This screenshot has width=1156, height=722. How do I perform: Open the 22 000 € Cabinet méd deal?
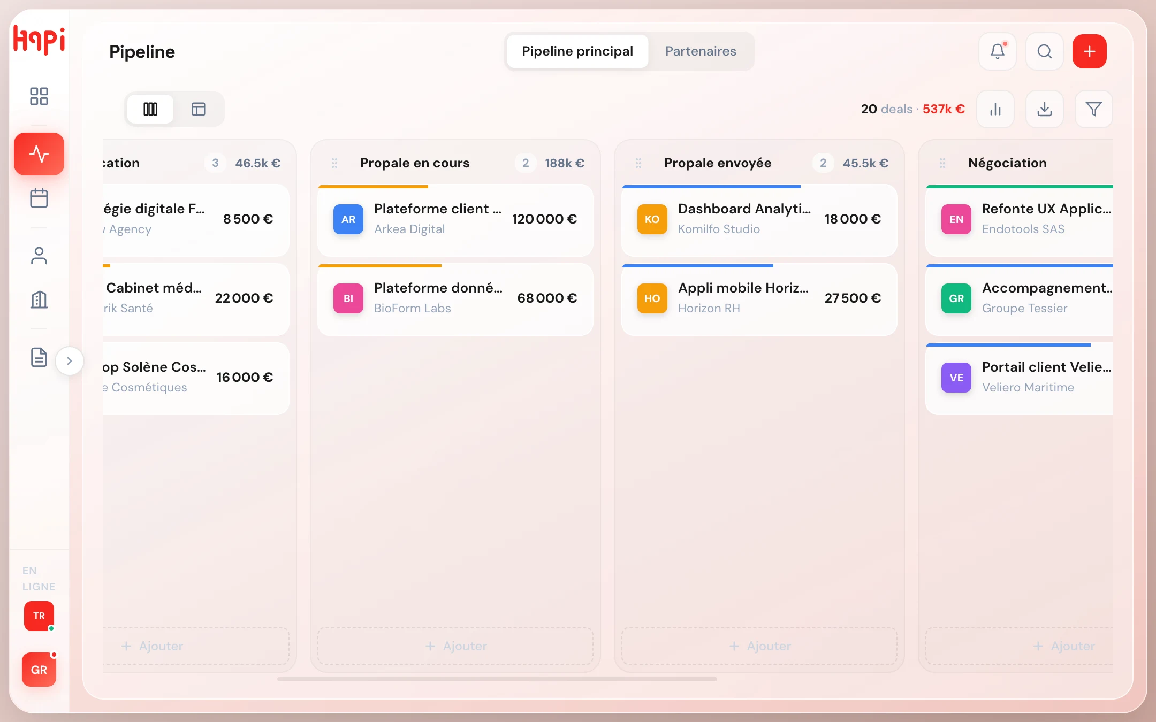(x=196, y=299)
